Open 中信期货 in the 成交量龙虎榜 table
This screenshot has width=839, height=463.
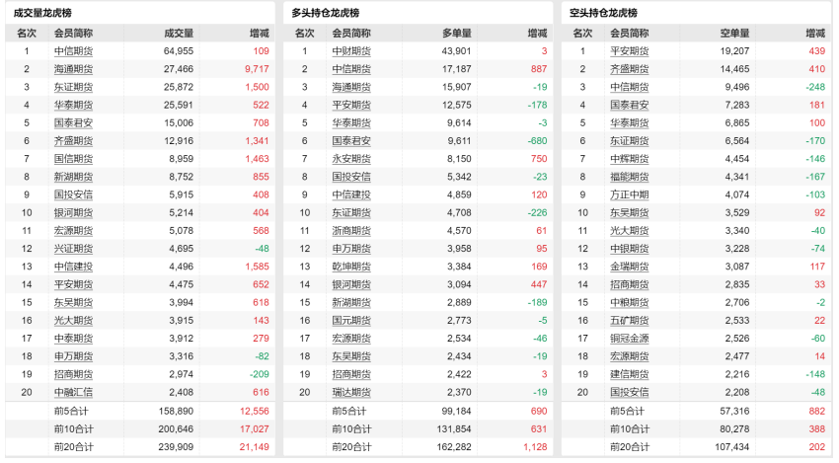coord(73,51)
